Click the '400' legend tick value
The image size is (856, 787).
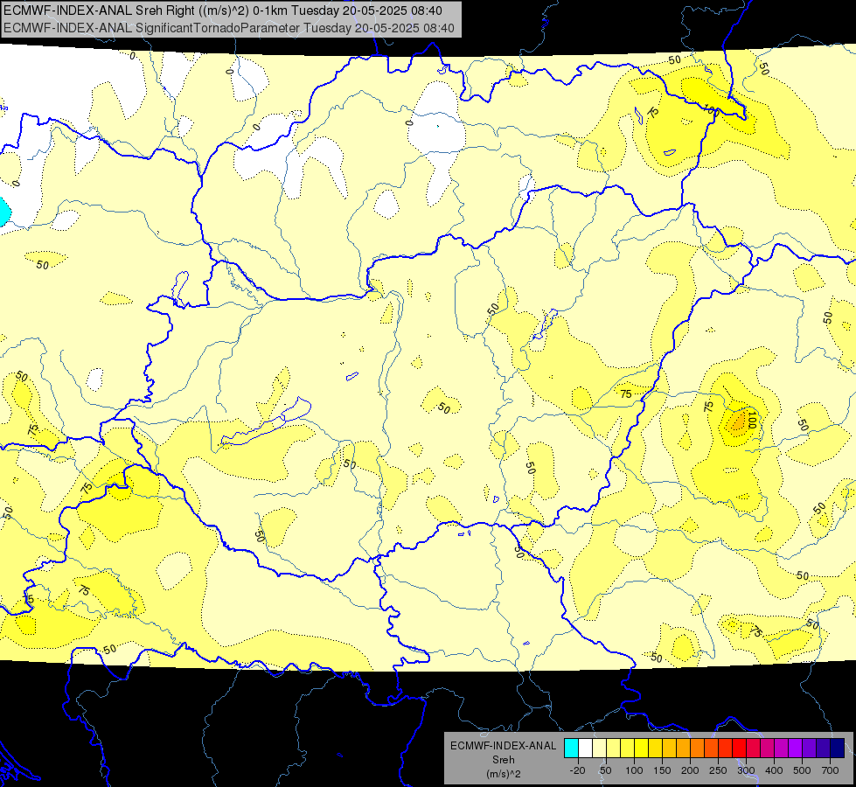click(774, 770)
